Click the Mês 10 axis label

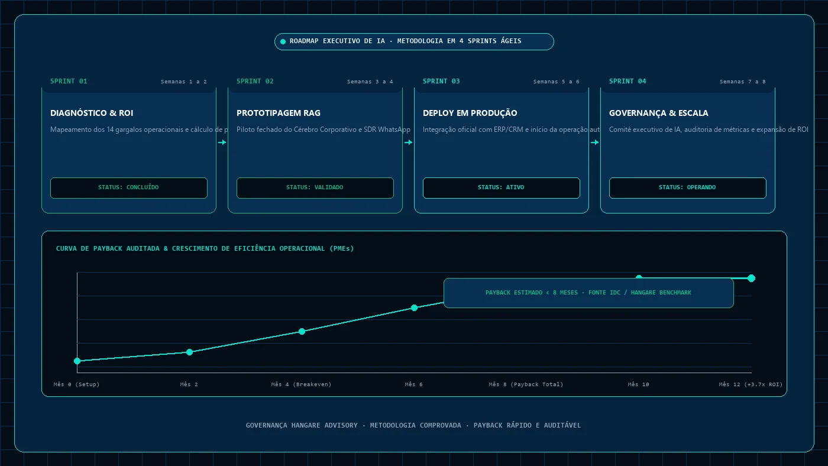639,384
